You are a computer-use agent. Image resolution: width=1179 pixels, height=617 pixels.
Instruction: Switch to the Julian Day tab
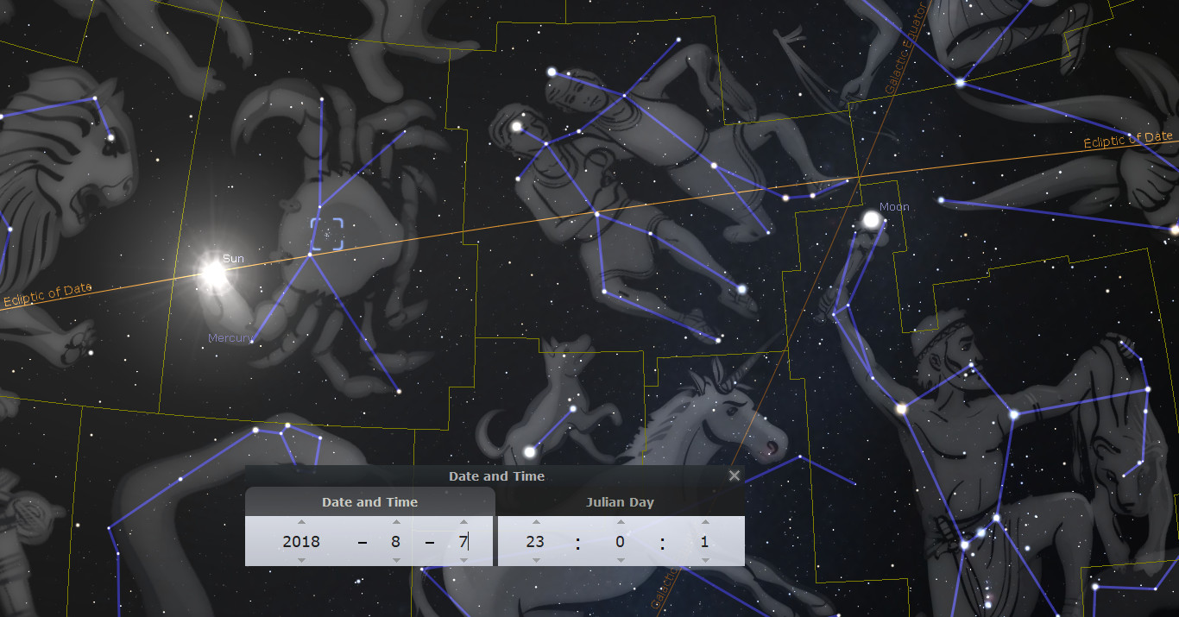620,501
